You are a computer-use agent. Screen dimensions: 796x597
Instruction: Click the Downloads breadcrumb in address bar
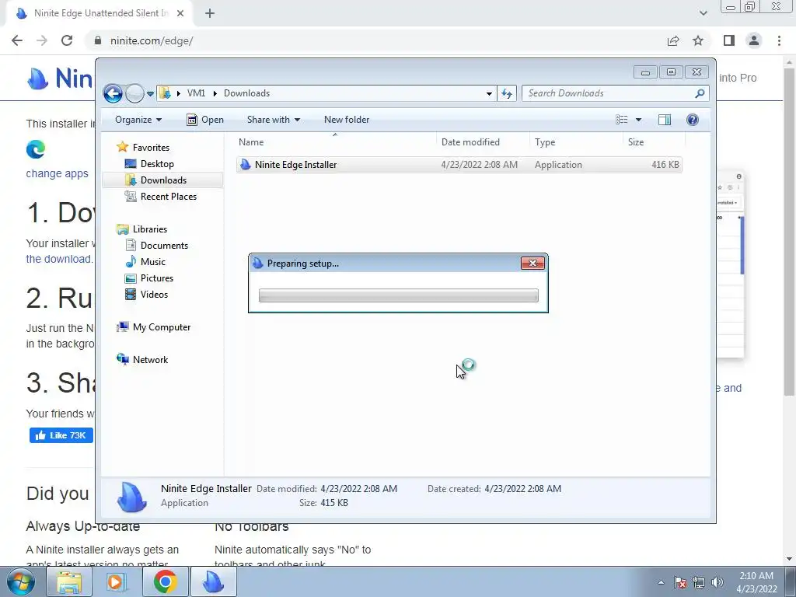click(246, 93)
